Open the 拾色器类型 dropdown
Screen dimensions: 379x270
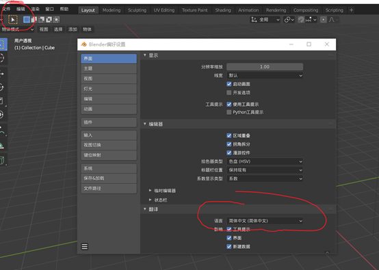tap(265, 161)
